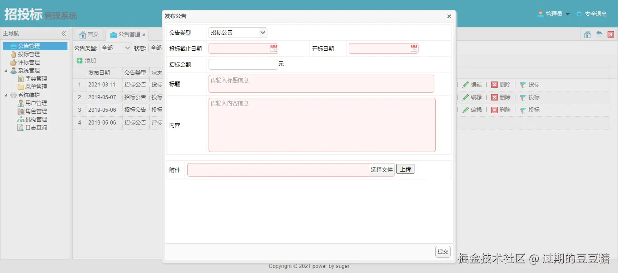Screen dimensions: 618x273
Task: Open the 状态 filter dropdown
Action: click(155, 48)
